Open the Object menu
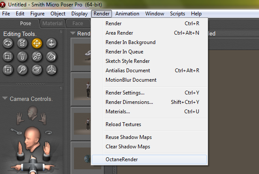 [58, 14]
